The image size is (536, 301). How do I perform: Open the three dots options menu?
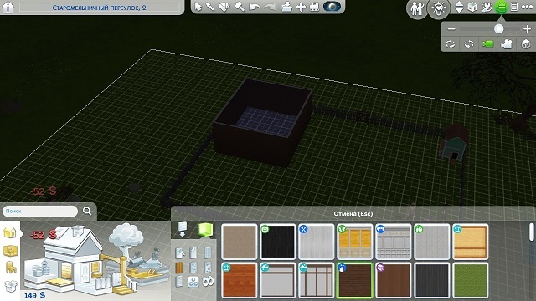[527, 7]
